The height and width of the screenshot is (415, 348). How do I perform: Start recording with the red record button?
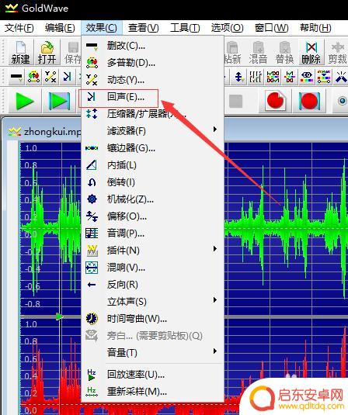276,101
